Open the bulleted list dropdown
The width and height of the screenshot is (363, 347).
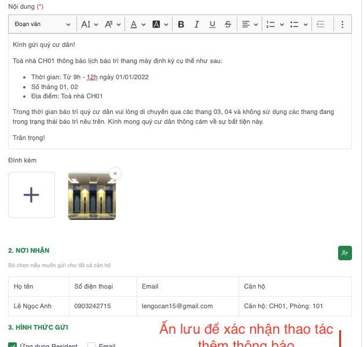click(x=298, y=24)
